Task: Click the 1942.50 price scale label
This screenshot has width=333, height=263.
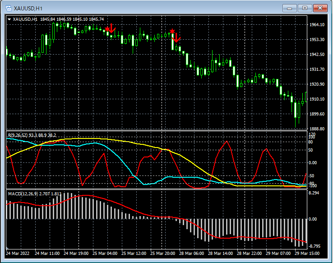Action: 317,54
